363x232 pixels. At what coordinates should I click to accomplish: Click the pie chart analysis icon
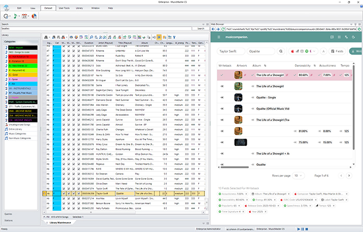tap(33, 16)
